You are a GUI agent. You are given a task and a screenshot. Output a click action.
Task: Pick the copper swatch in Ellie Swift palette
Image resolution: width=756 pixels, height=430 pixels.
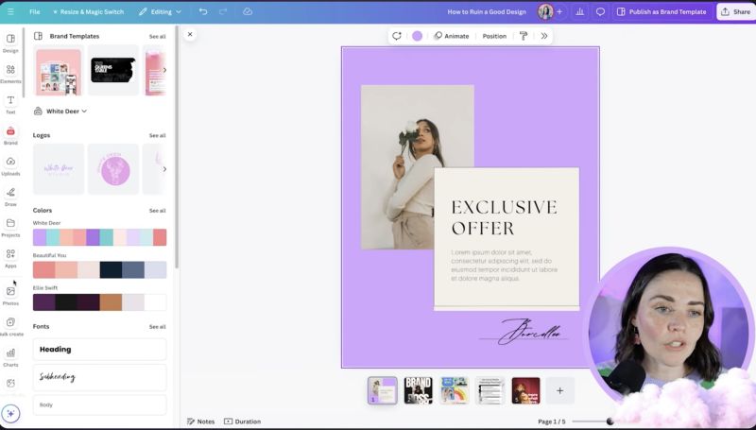111,302
